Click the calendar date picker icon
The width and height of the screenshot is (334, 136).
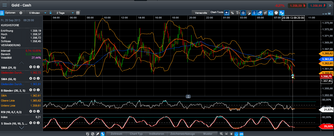click(x=78, y=13)
